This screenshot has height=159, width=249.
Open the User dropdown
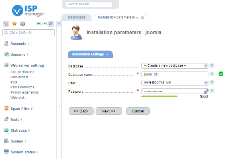click(x=175, y=83)
